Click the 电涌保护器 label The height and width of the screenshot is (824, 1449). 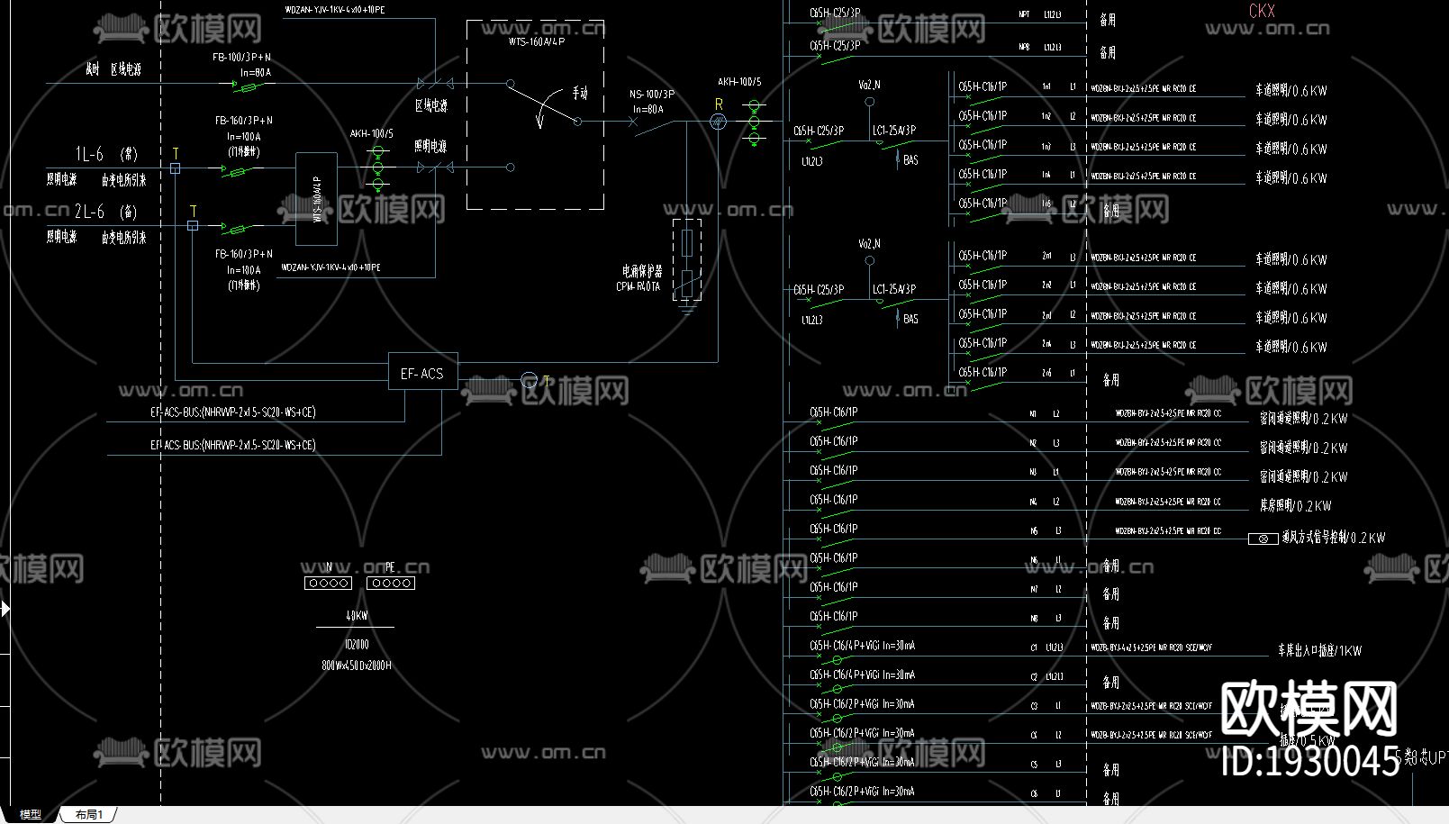point(642,270)
